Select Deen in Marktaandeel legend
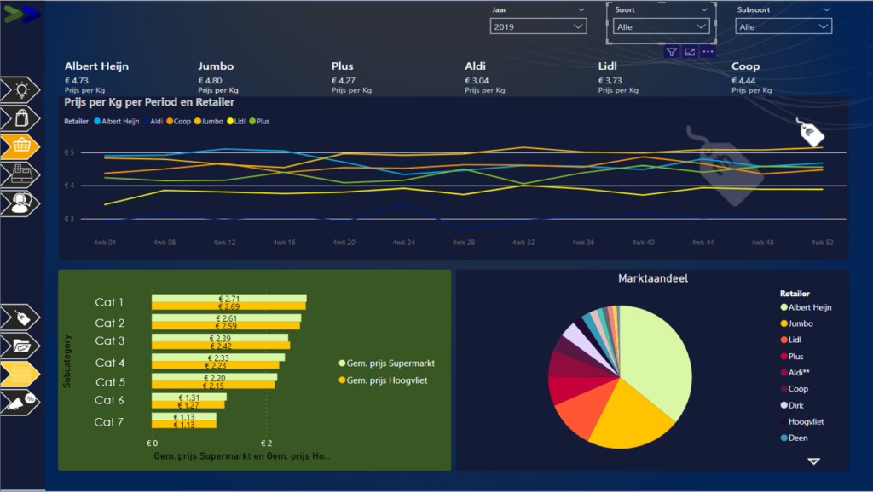Image resolution: width=873 pixels, height=492 pixels. click(794, 438)
